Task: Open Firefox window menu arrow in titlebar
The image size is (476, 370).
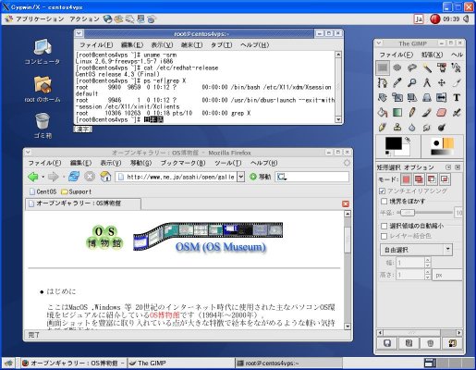Action: pyautogui.click(x=28, y=152)
